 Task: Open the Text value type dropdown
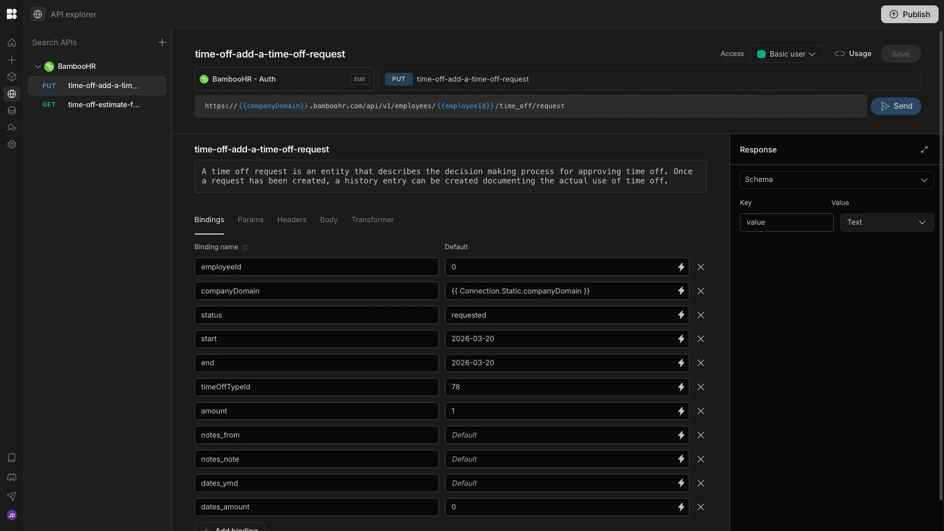886,222
